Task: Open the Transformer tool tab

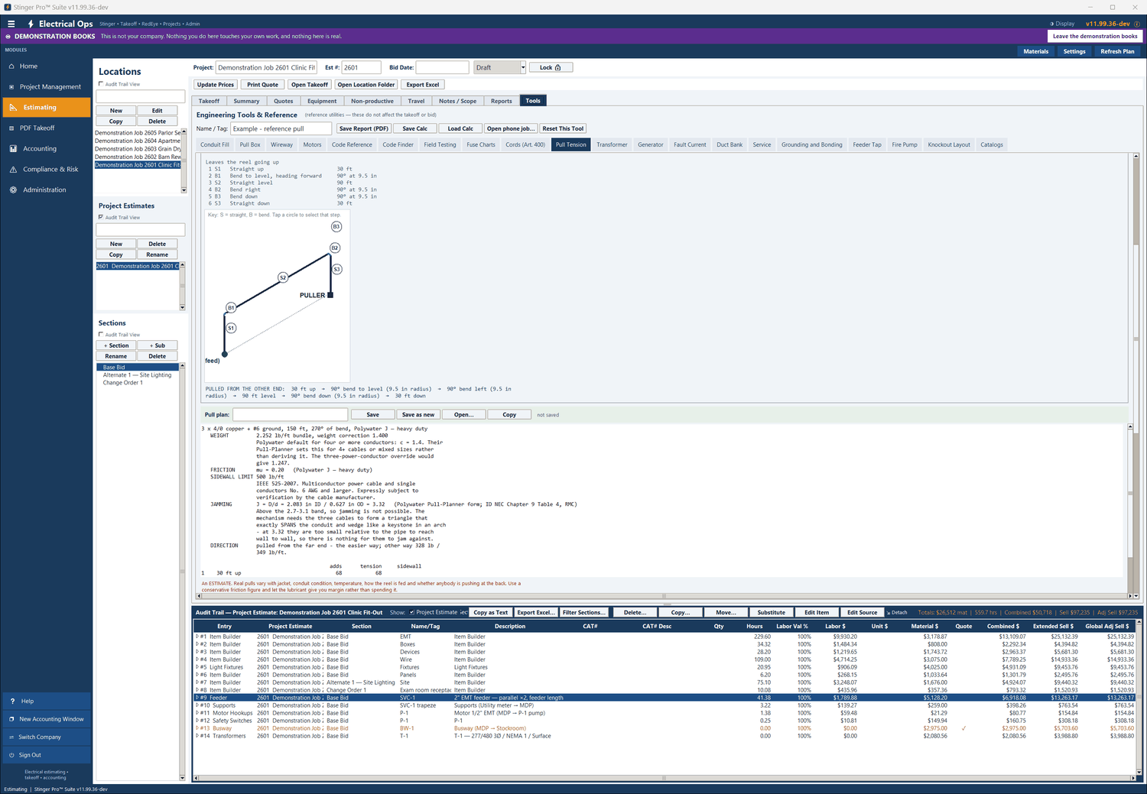Action: 612,144
